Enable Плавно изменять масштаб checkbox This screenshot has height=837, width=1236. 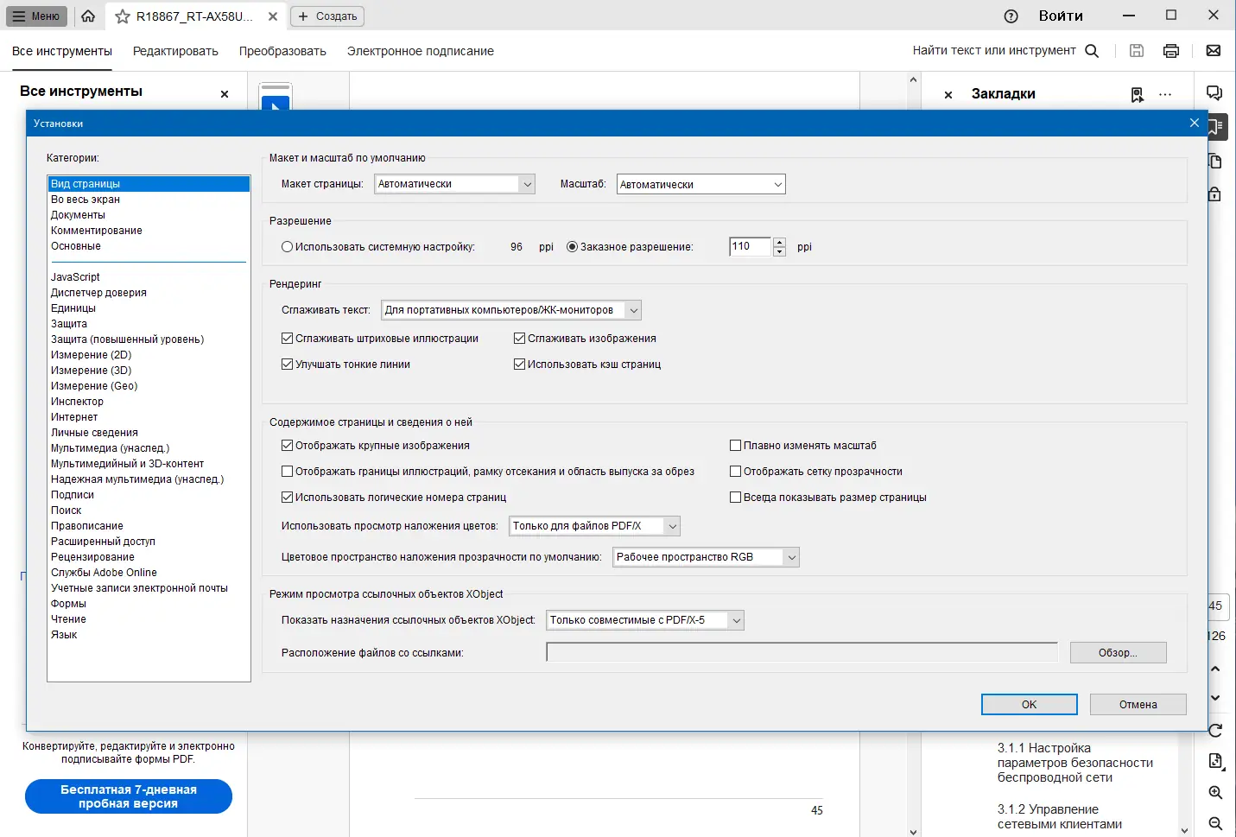pos(735,446)
